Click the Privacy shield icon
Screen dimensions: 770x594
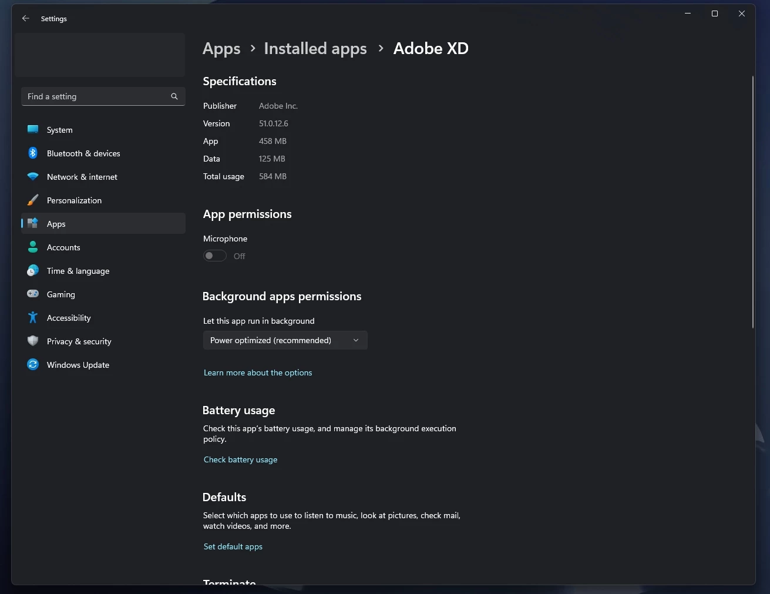[33, 341]
